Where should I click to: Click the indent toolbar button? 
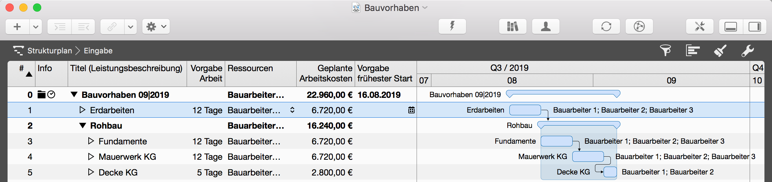click(x=60, y=26)
